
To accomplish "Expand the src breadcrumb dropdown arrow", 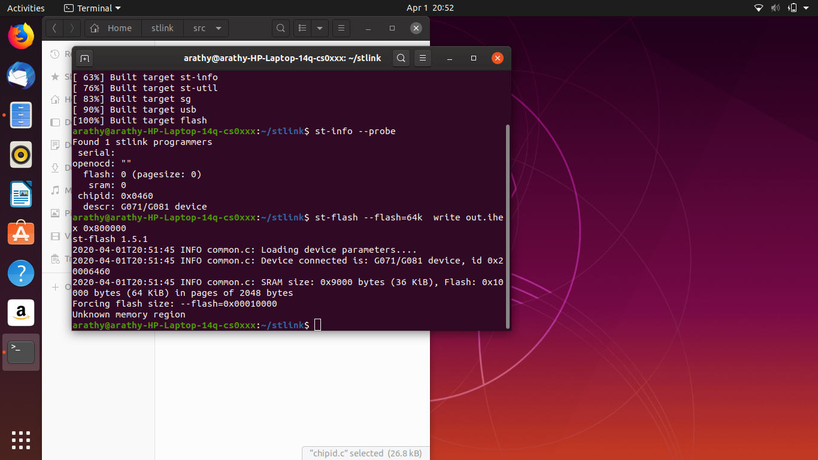I will pos(220,28).
